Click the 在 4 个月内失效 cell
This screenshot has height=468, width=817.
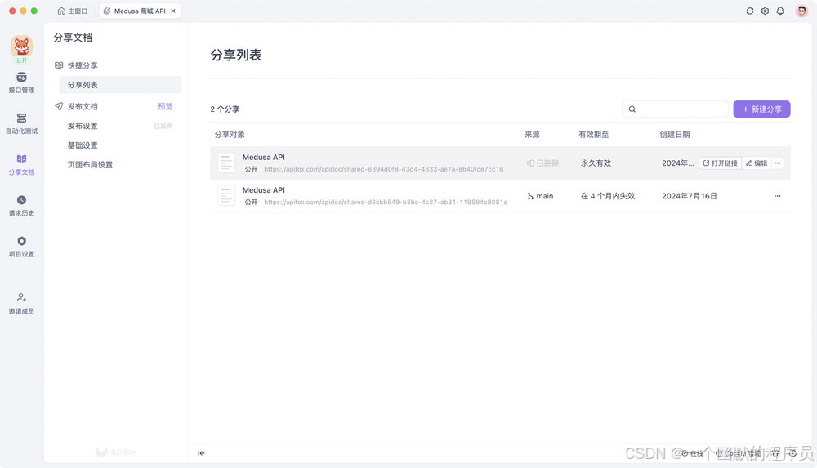(608, 196)
